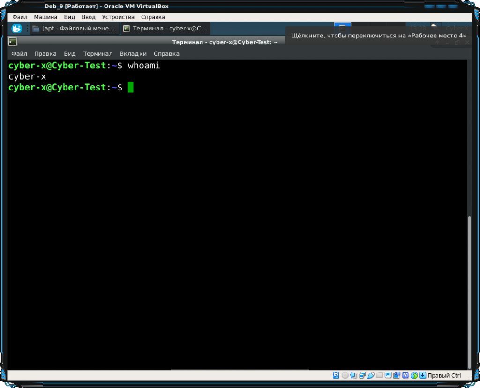Click the whoami command text
Viewport: 480px width, 388px height.
(144, 66)
